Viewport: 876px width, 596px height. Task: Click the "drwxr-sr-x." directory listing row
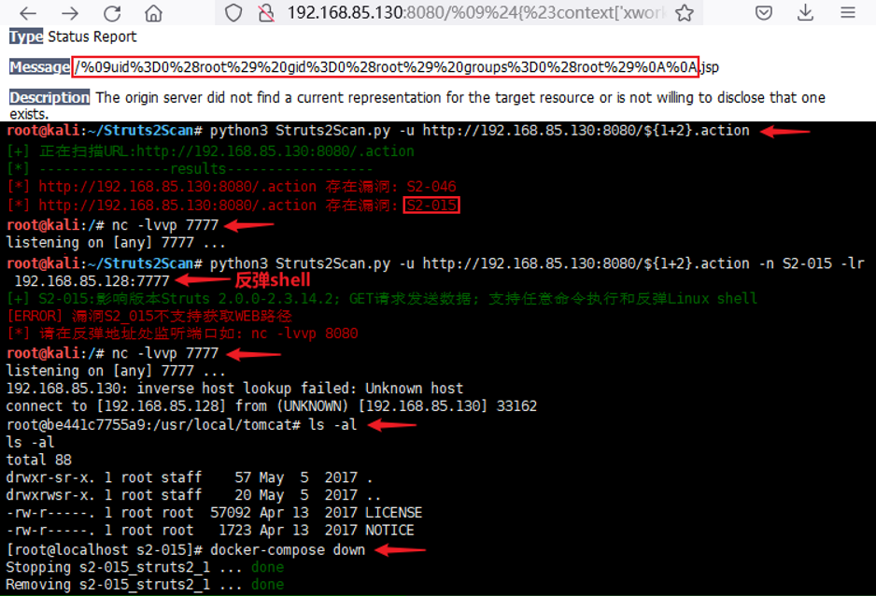pyautogui.click(x=190, y=477)
